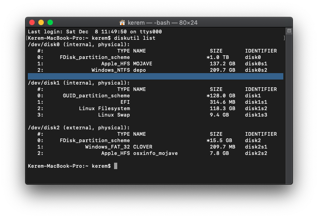
Task: Select the '/dev/disk1 (internal, physical)' heading
Action: [x=78, y=83]
